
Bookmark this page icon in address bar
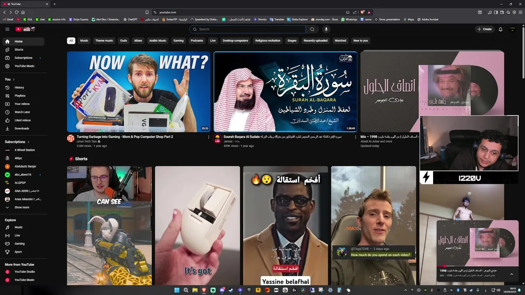click(147, 12)
